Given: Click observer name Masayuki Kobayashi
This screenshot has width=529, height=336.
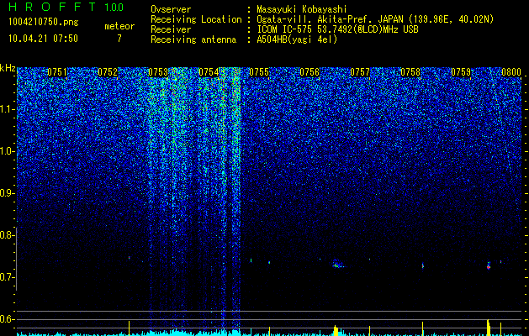Looking at the screenshot, I should tap(301, 9).
